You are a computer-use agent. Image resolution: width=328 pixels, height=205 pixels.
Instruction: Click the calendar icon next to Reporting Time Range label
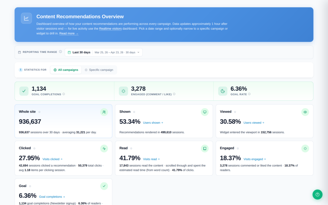[20, 52]
